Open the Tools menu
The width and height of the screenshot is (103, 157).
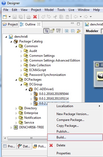61,10
